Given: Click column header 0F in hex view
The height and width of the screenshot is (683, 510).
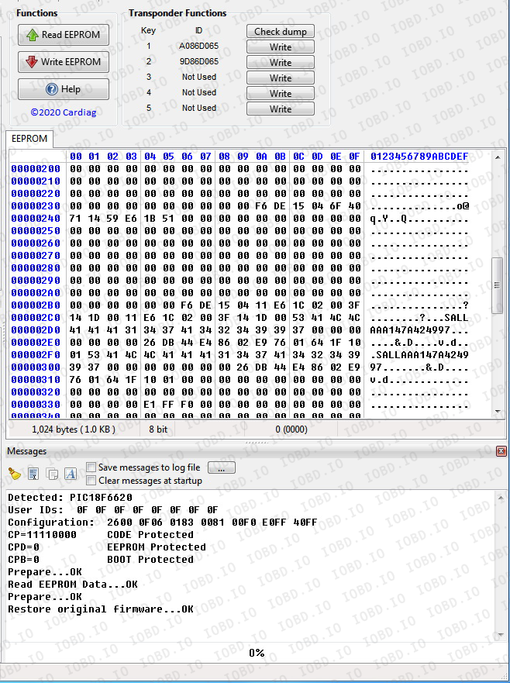Looking at the screenshot, I should coord(354,157).
